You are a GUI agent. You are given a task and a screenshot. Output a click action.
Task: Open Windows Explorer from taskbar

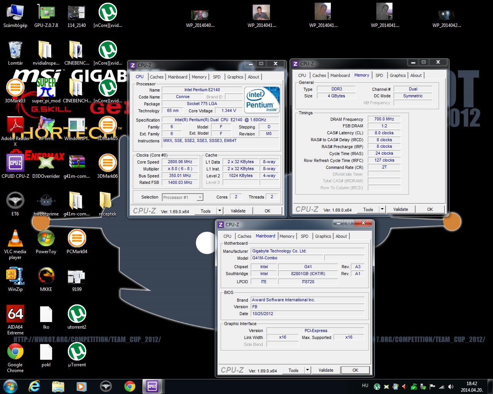(58, 386)
